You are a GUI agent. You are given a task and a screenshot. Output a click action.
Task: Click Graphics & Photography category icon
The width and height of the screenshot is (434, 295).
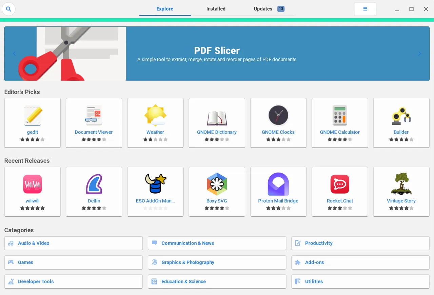click(x=154, y=262)
